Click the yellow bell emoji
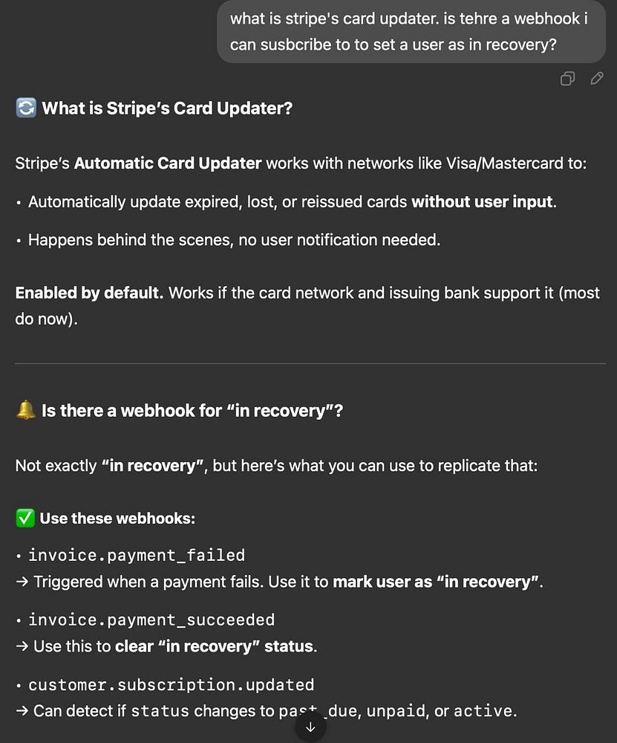Screen dimensions: 617x743 [x=25, y=410]
